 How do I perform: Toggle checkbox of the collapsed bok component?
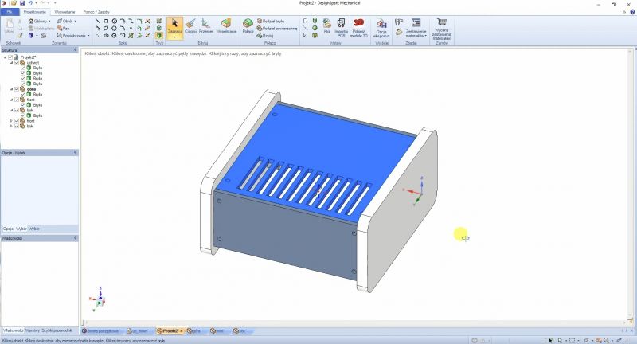coord(17,127)
